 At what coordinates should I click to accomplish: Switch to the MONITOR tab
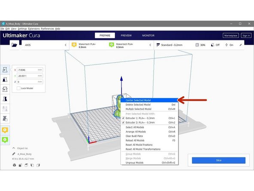(x=148, y=35)
